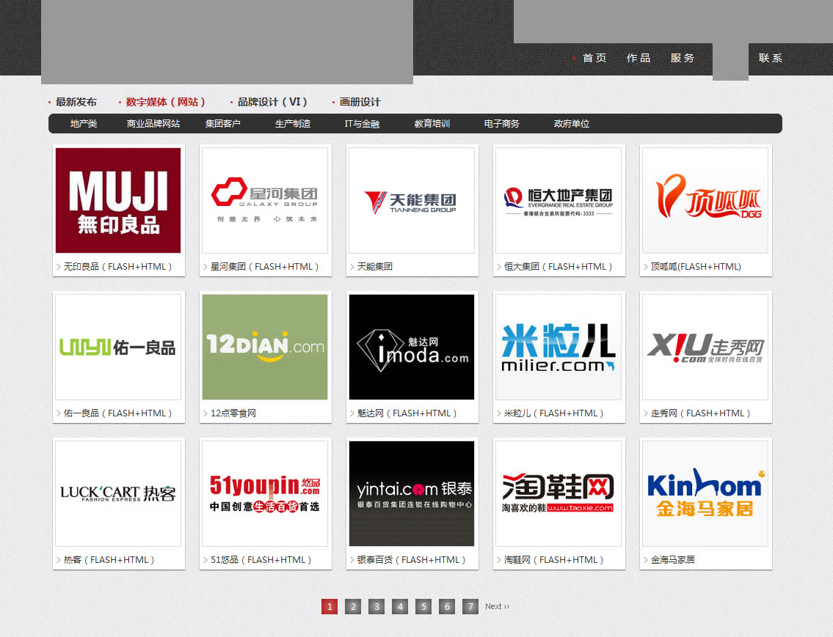Screen dimensions: 833x637
Task: Click the 顶呱呱(FLASH+HTML) caption link
Action: coord(696,266)
